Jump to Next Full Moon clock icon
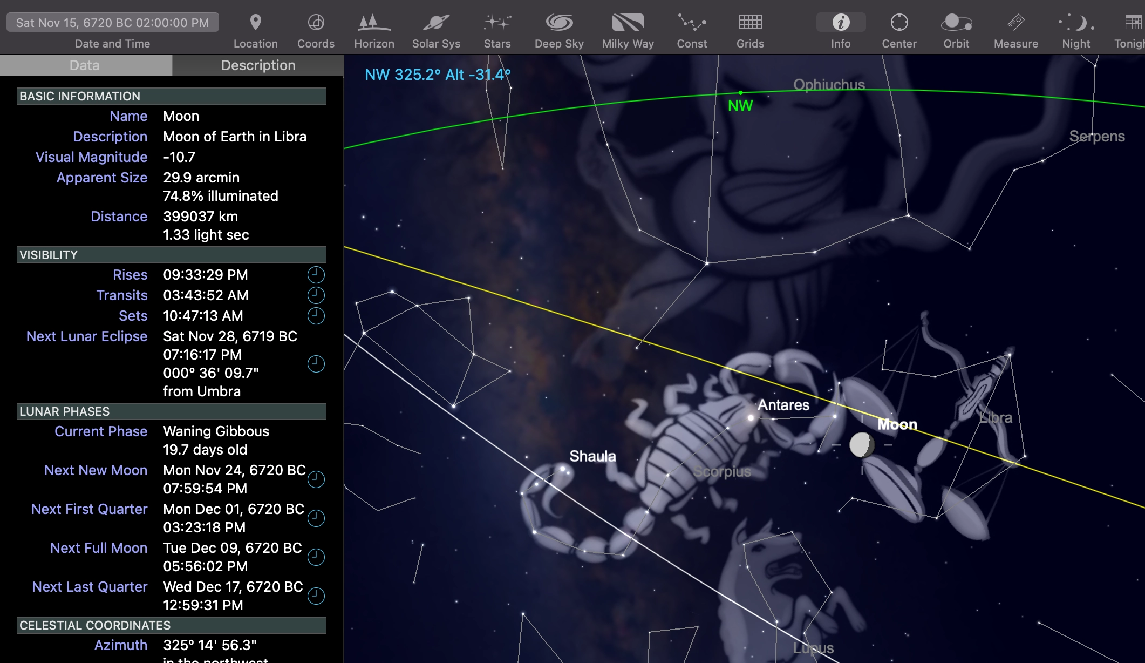Screen dimensions: 1145x663 tap(316, 557)
